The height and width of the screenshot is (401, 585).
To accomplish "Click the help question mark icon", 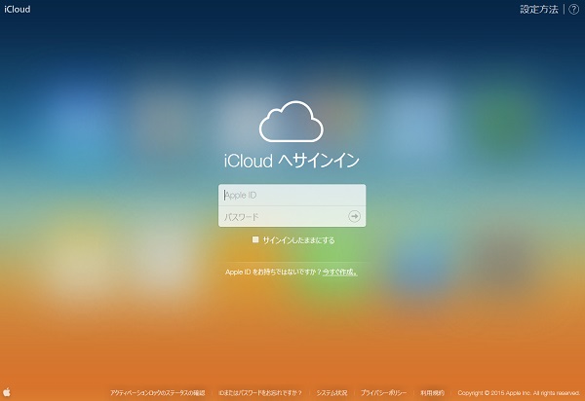I will [574, 10].
